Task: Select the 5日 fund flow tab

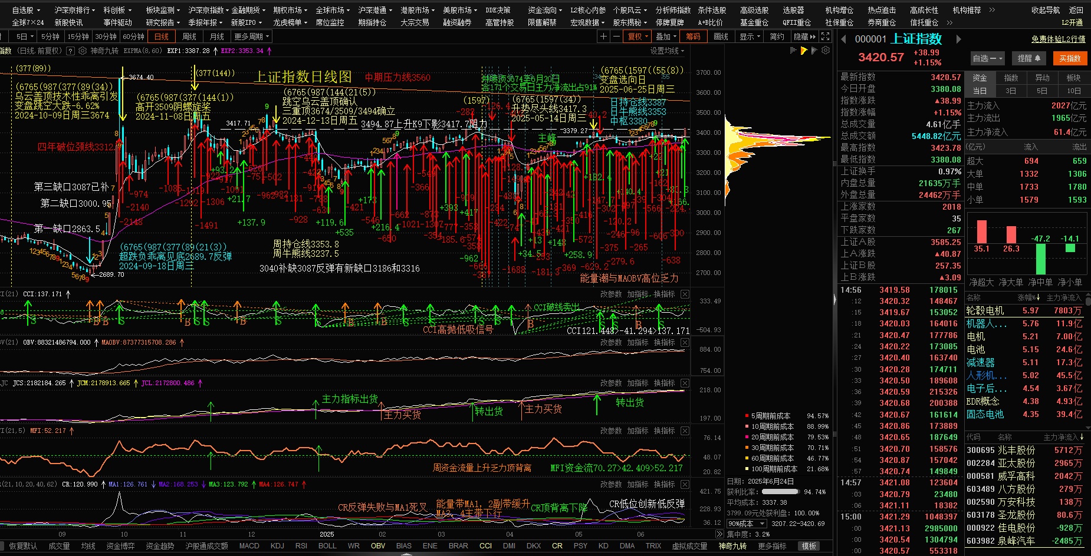Action: tap(1042, 91)
